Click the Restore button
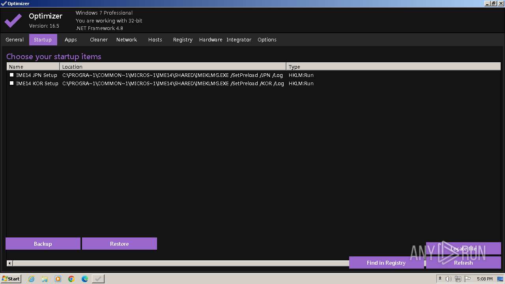505x284 pixels. tap(120, 244)
